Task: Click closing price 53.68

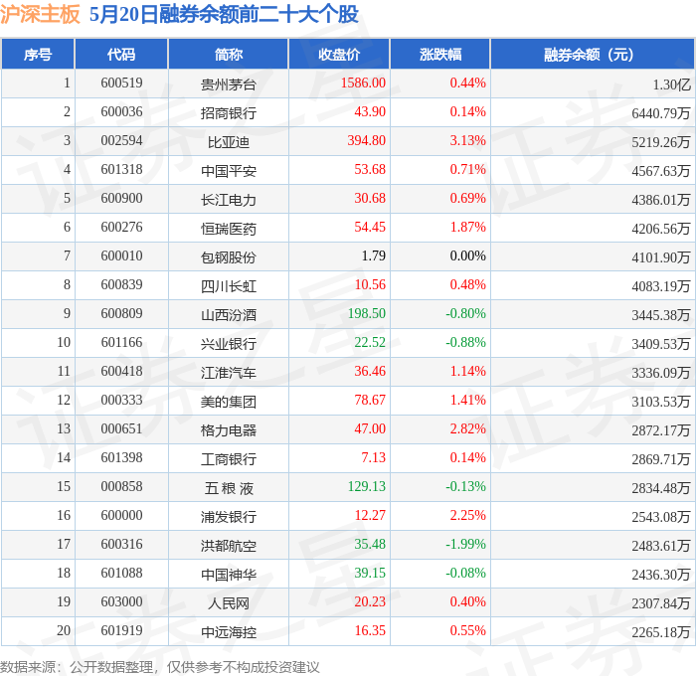Action: click(x=370, y=170)
